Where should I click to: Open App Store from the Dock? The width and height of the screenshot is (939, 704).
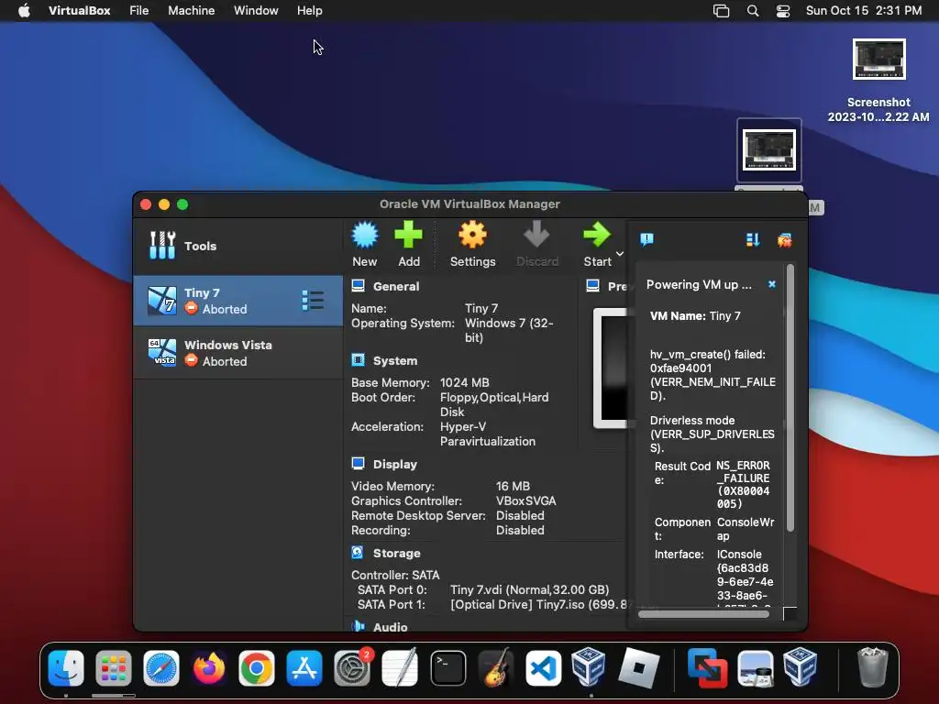tap(304, 668)
